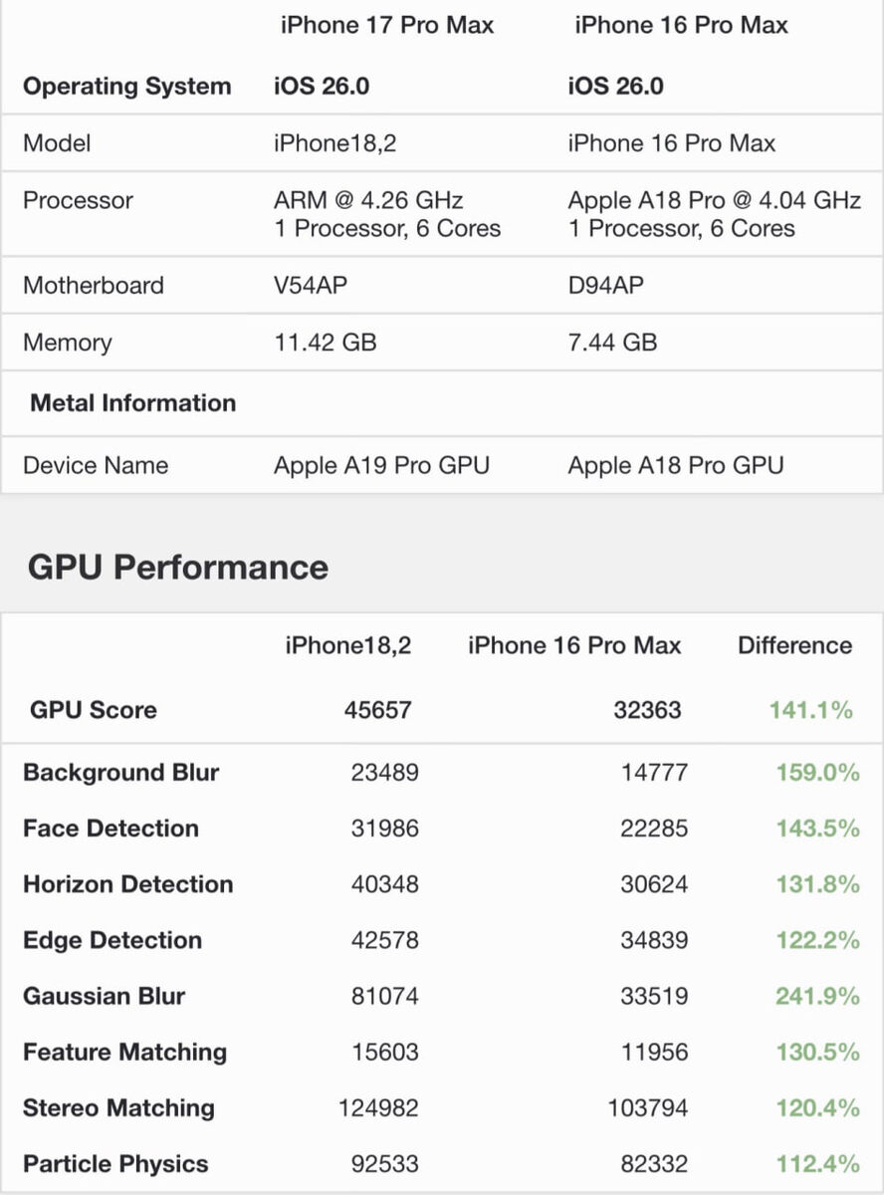Select the Operating System row label

[126, 87]
